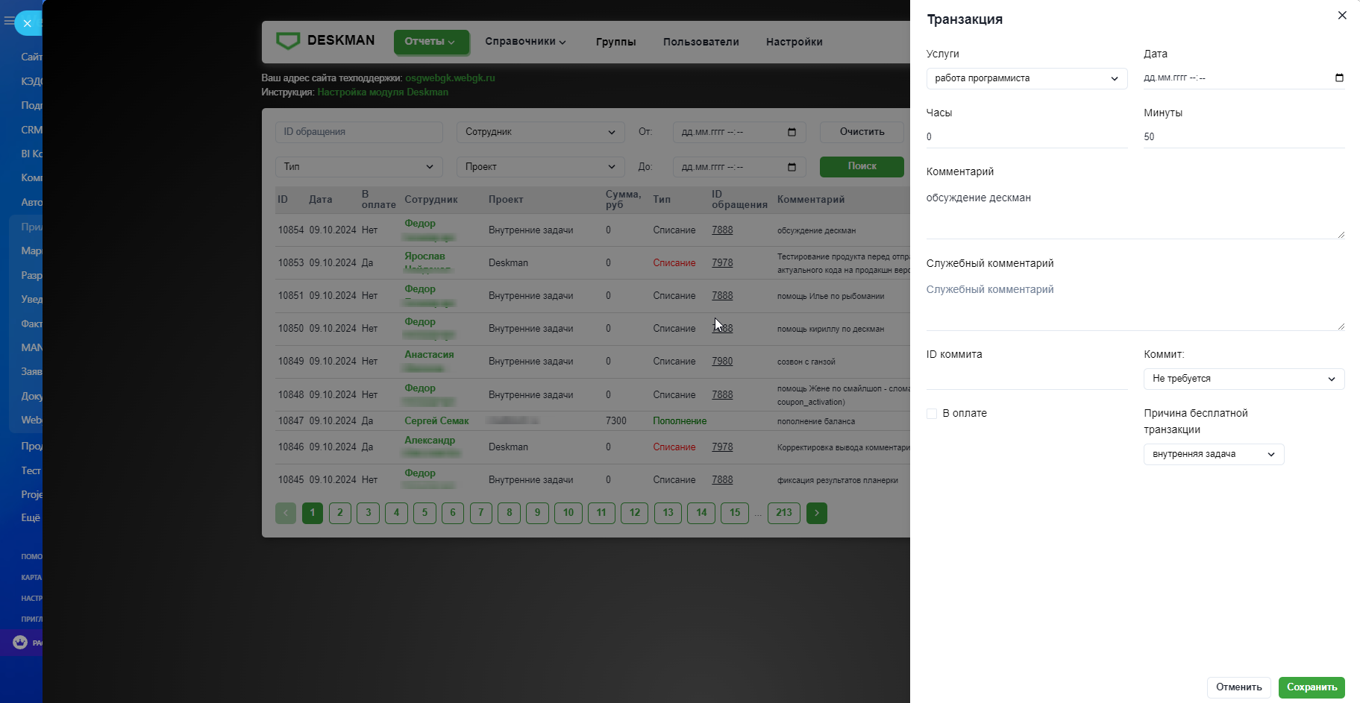This screenshot has height=703, width=1360.
Task: Open the osgwebgk.webgk.ru support site link
Action: [x=450, y=78]
